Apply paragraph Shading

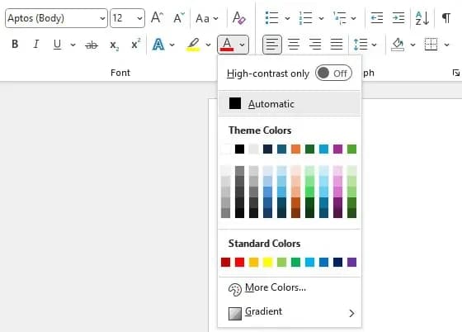398,45
